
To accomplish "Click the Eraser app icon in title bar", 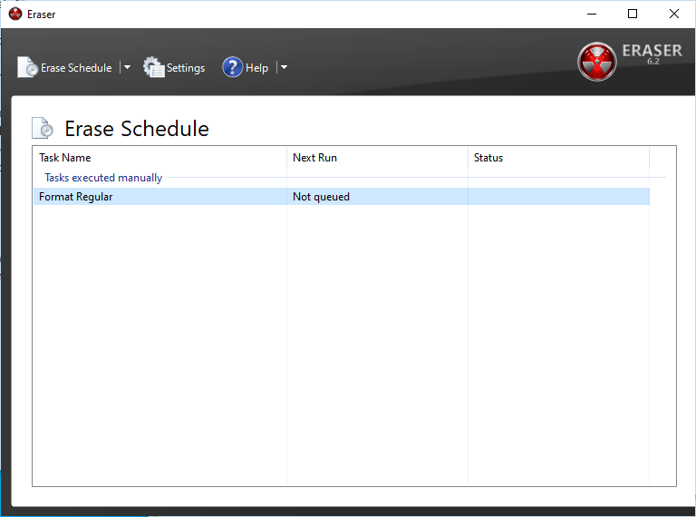I will [14, 14].
